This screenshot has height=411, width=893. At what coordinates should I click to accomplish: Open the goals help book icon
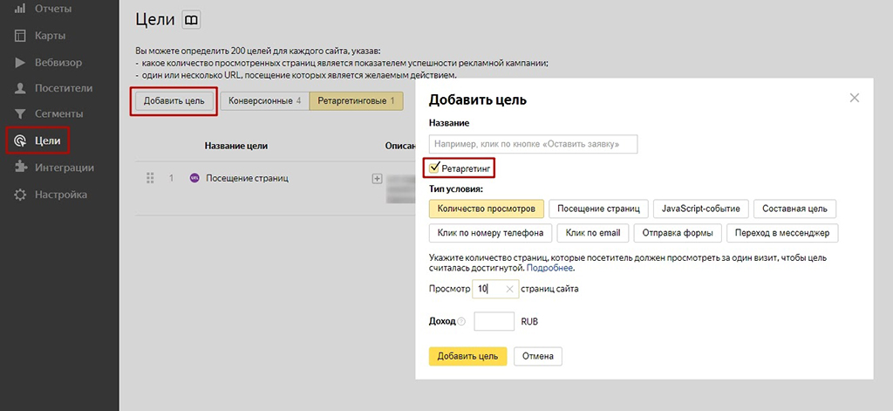(x=191, y=19)
